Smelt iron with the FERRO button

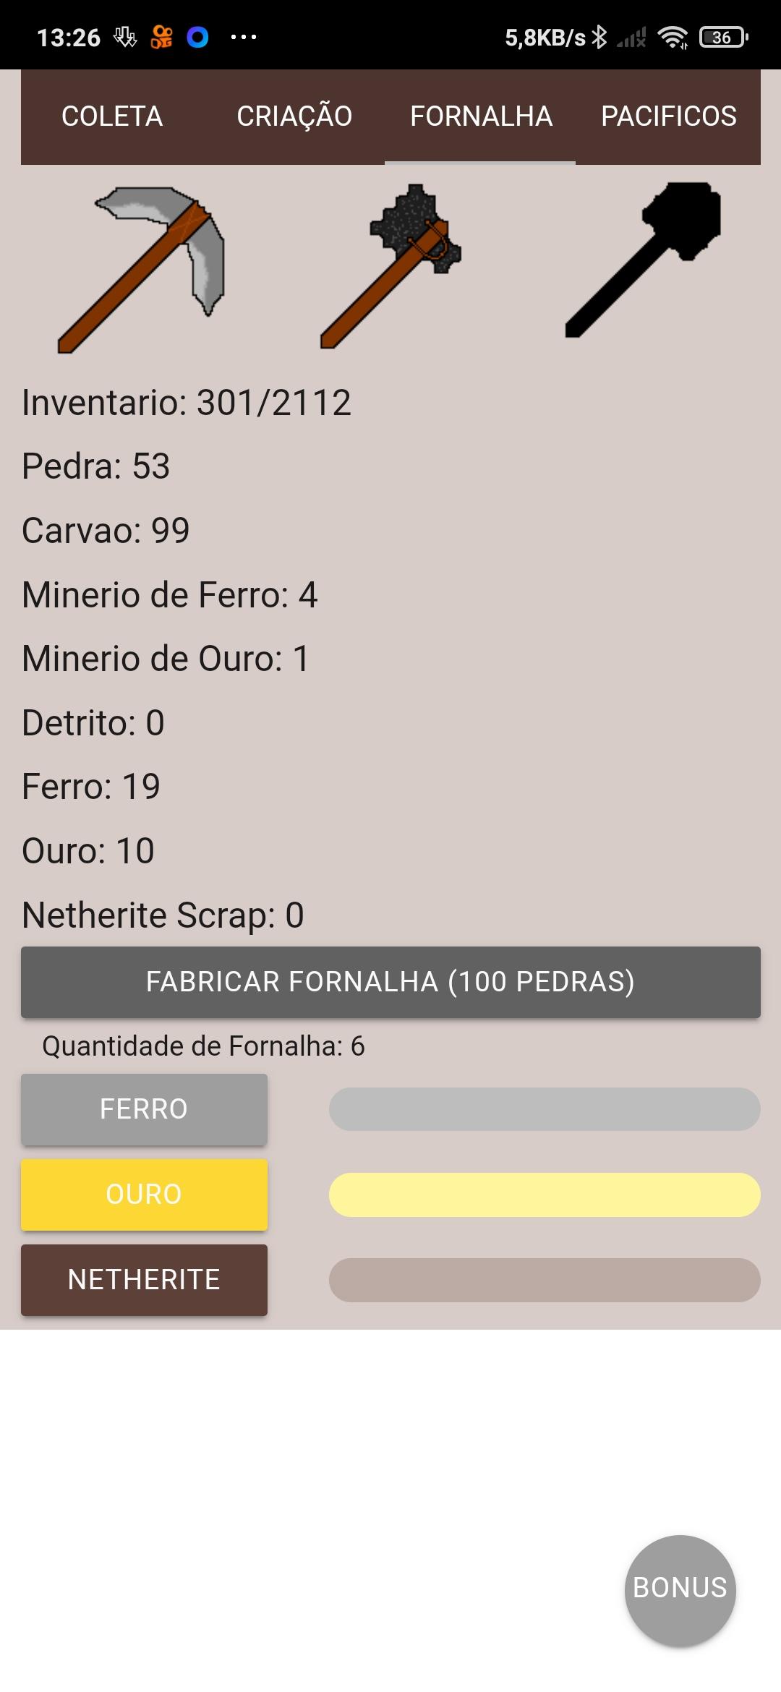click(x=144, y=1109)
